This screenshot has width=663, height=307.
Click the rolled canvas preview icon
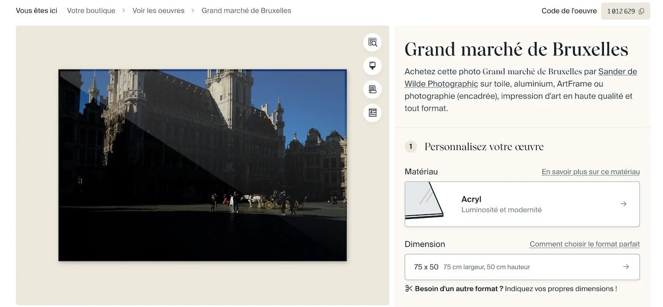[372, 89]
